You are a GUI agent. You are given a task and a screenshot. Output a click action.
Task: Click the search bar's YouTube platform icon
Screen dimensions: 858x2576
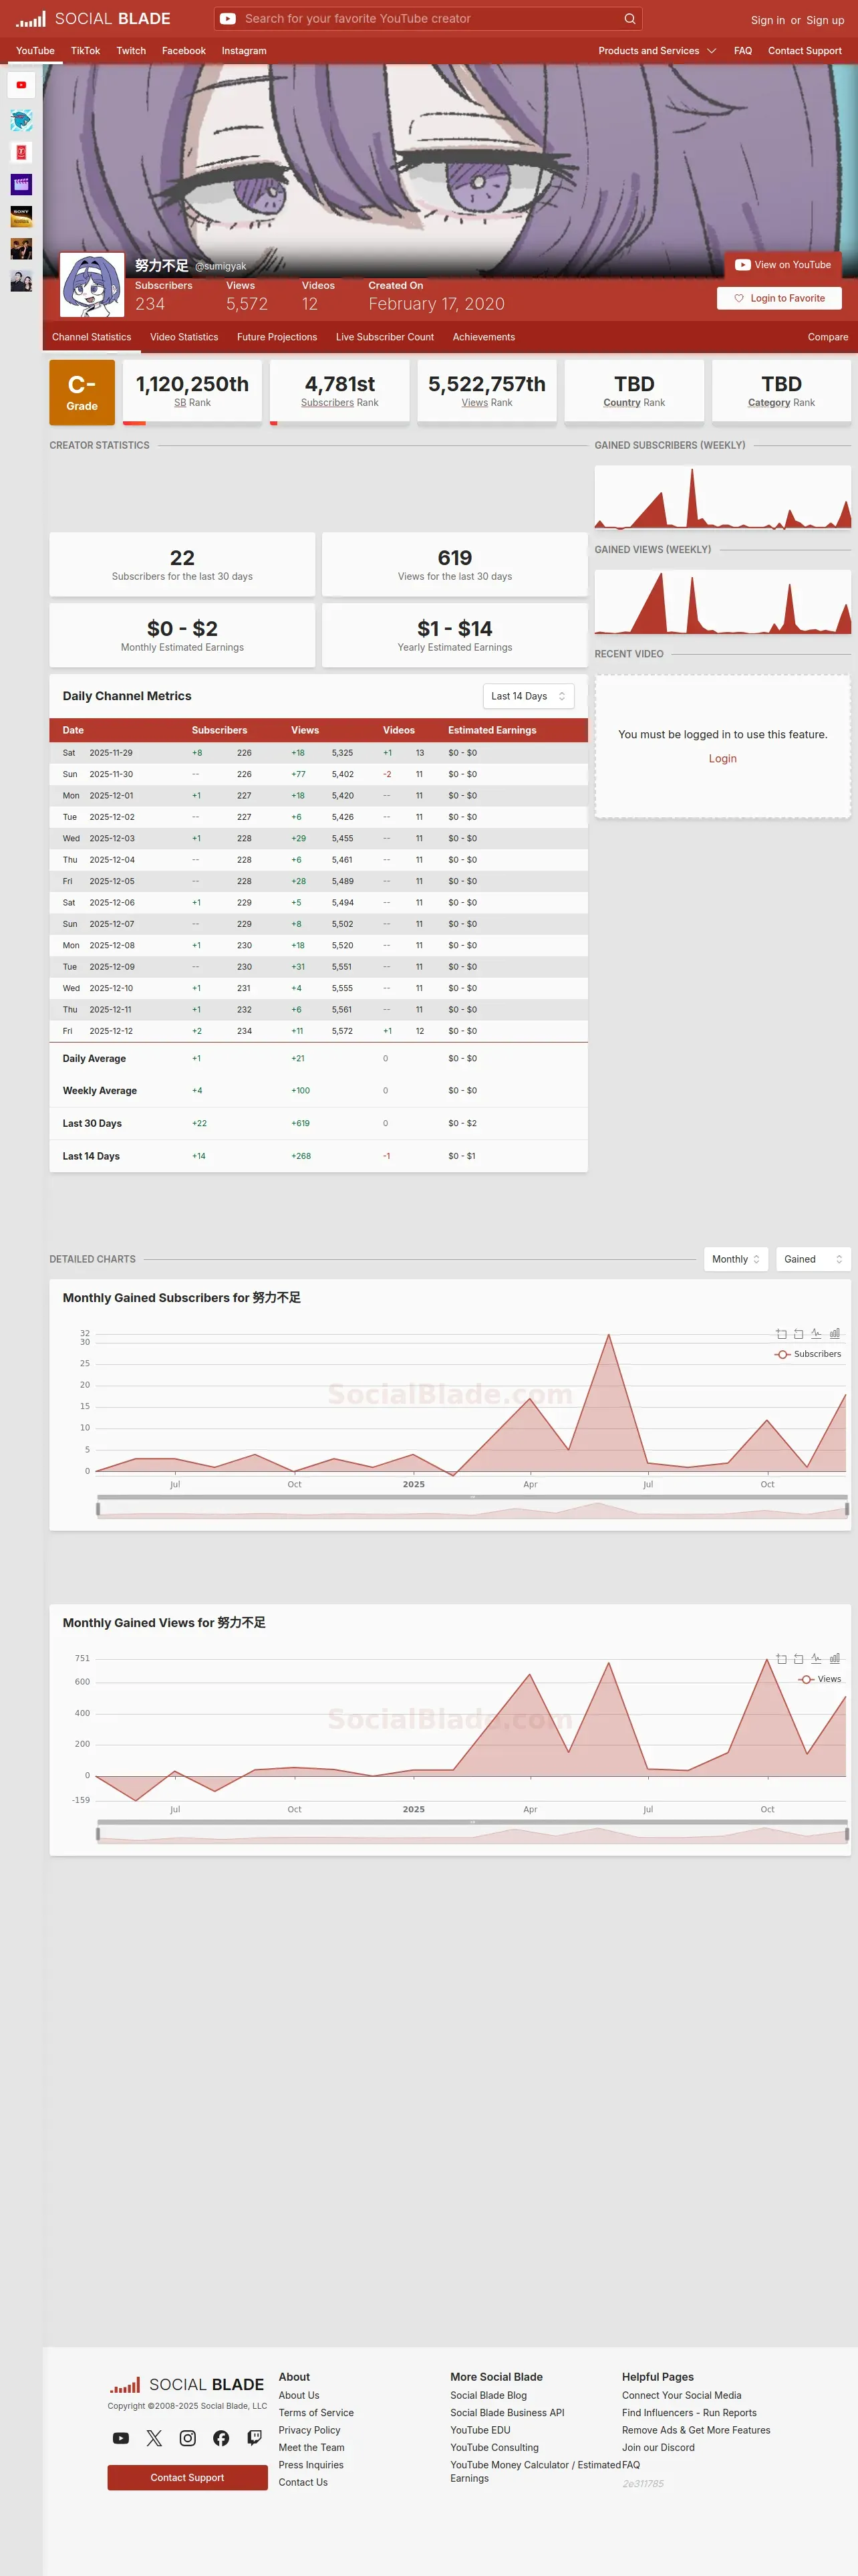tap(228, 19)
